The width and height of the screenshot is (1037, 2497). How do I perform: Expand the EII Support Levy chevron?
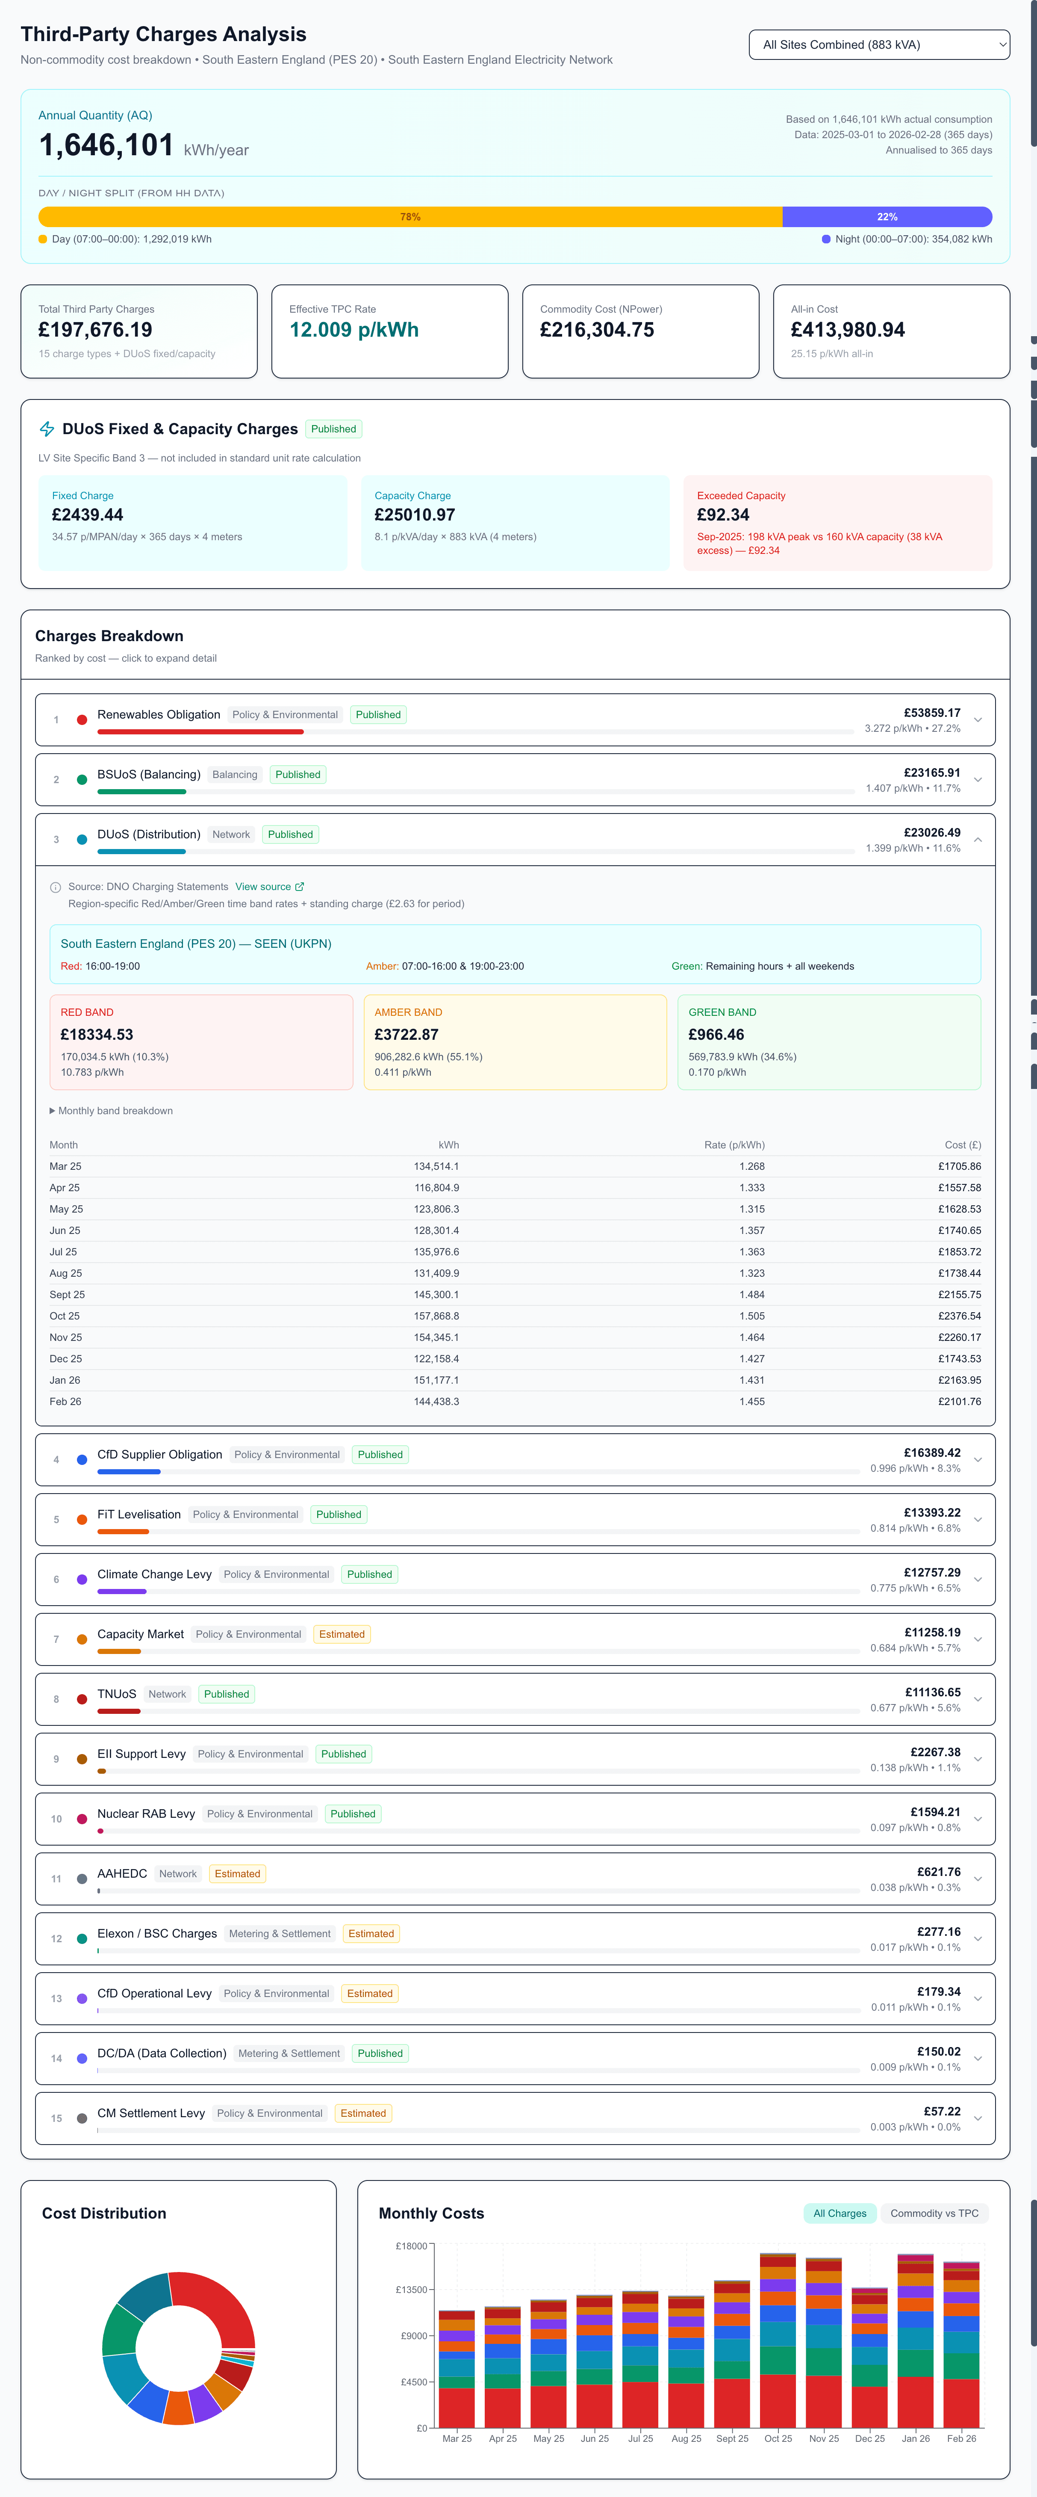(978, 1758)
